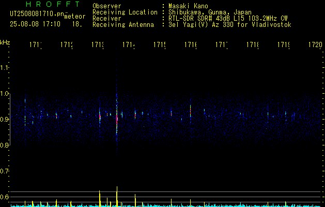Click the red echo beneath the 1716 label
Screen dimensions: 325x207
click(x=190, y=111)
